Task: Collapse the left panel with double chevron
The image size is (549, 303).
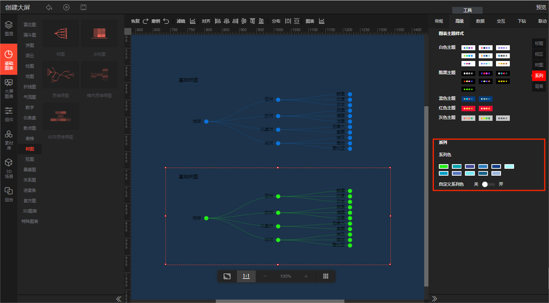Action: (x=119, y=299)
